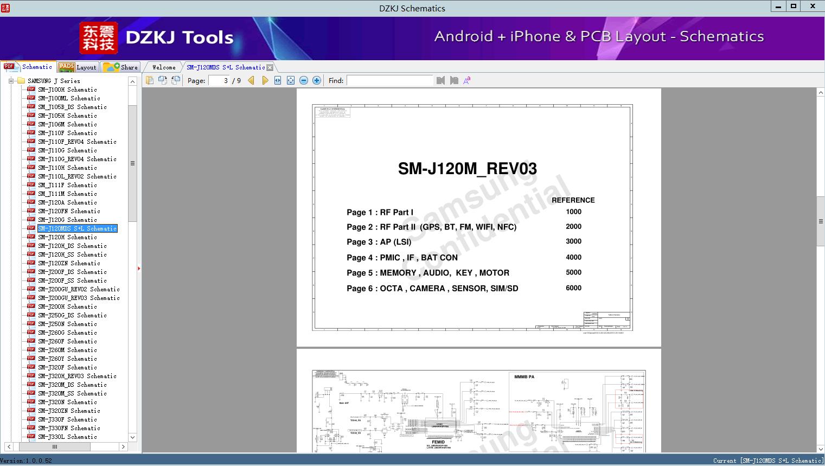Fit the page to width

278,80
